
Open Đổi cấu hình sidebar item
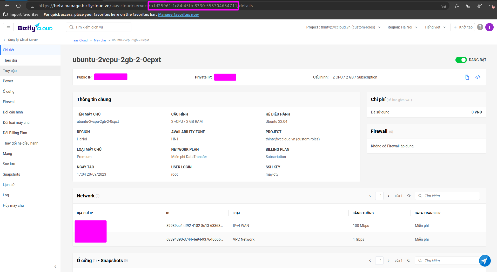coord(13,112)
